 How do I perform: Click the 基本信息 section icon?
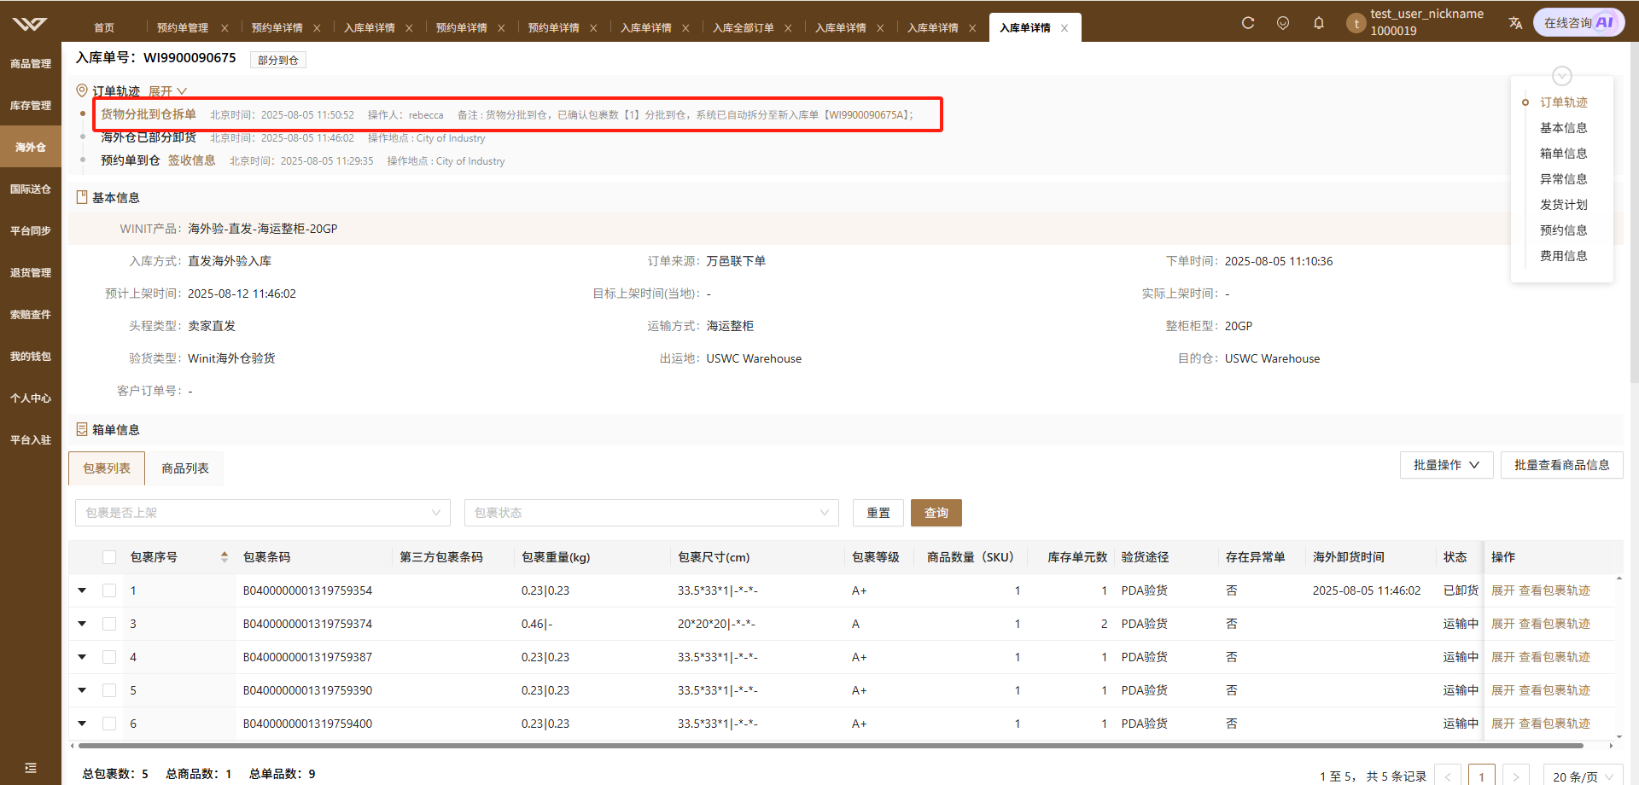pos(82,197)
